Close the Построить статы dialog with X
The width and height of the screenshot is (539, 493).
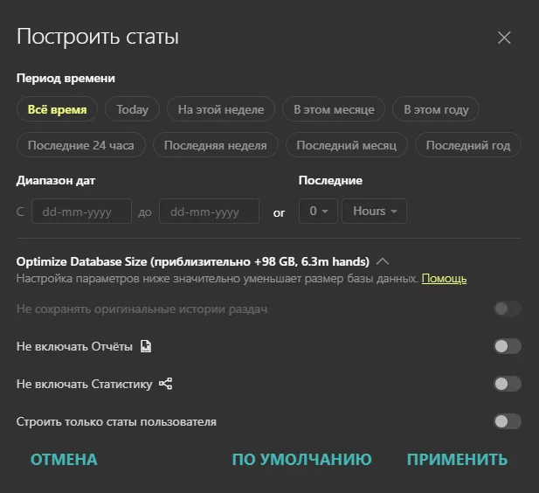click(504, 38)
